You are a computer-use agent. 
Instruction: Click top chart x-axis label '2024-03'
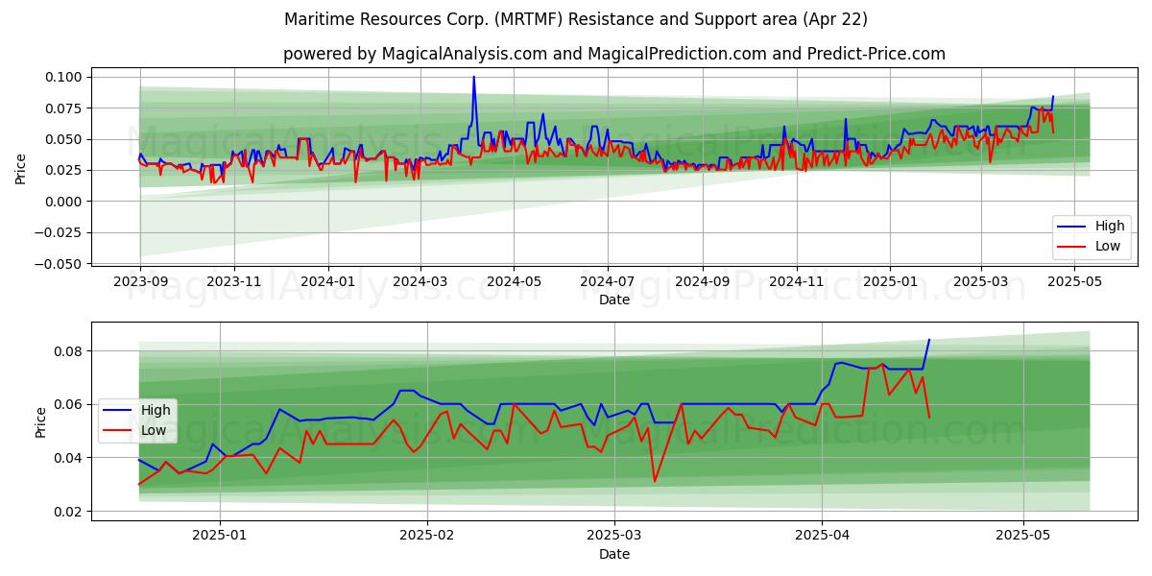tap(420, 282)
